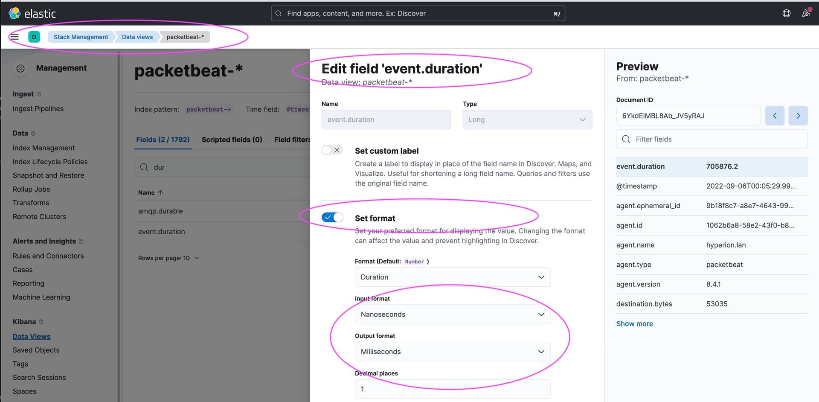This screenshot has height=402, width=819.
Task: Open the Format Duration dropdown
Action: click(x=452, y=277)
